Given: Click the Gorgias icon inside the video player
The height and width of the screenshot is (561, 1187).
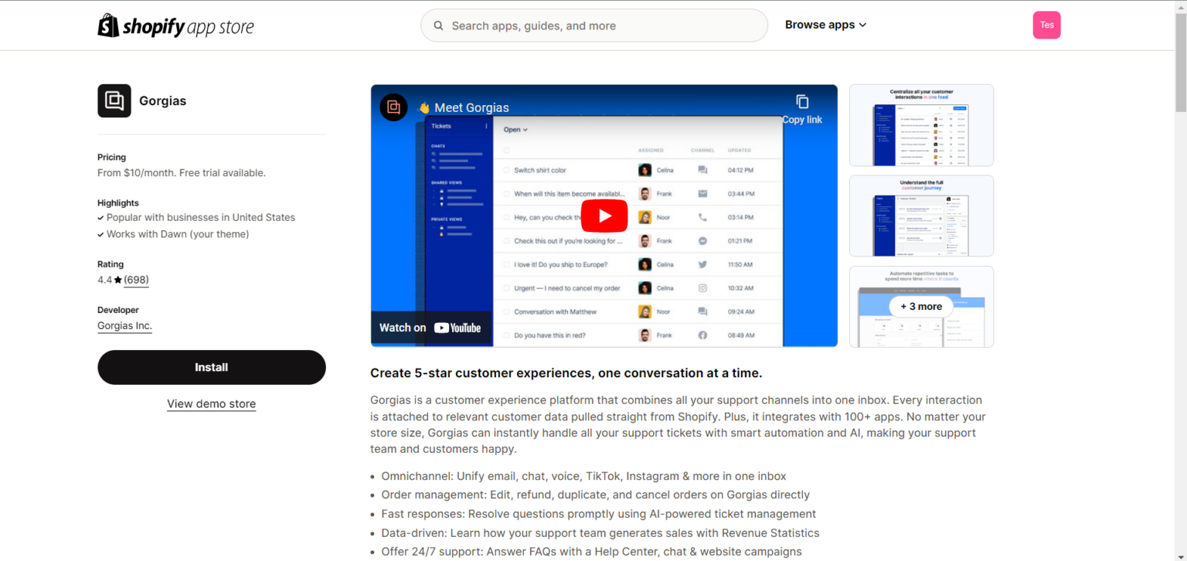Looking at the screenshot, I should (393, 107).
